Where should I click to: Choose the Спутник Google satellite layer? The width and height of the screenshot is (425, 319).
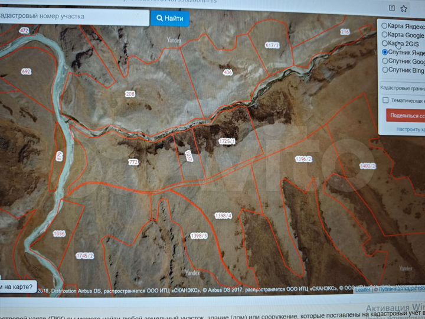(385, 61)
